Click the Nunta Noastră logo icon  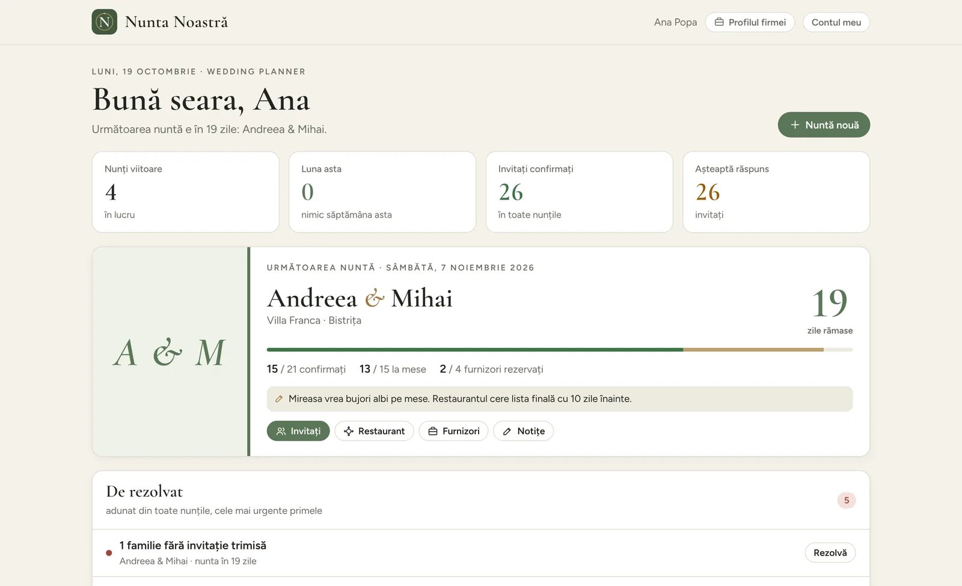coord(105,22)
